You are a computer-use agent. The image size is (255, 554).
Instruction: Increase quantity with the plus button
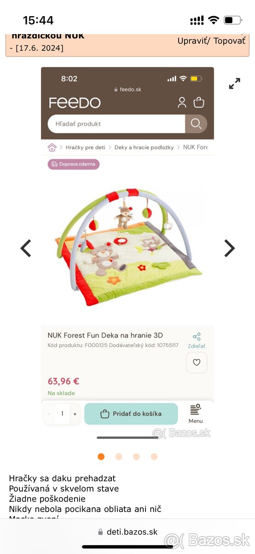pos(75,414)
